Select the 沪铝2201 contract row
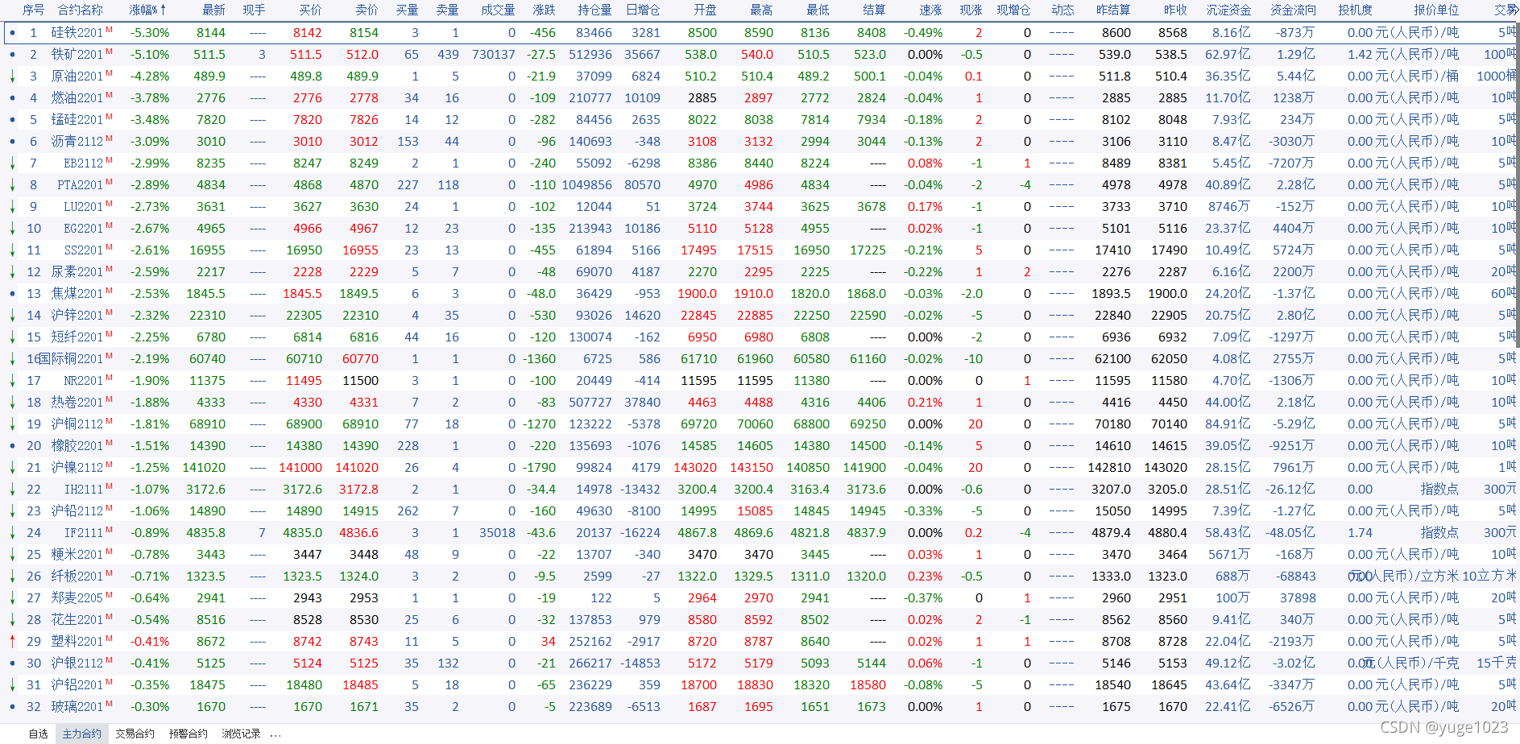Screen dimensions: 1520x744 (x=760, y=685)
